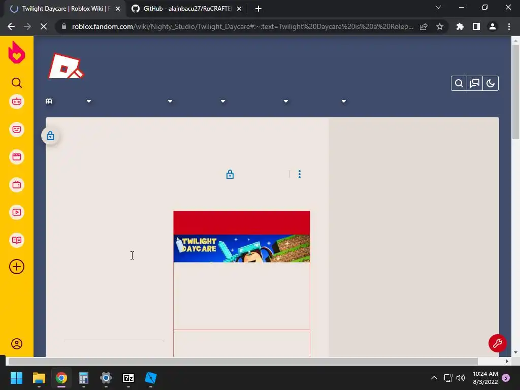Stop page loading with the X button
This screenshot has width=520, height=390.
(44, 26)
